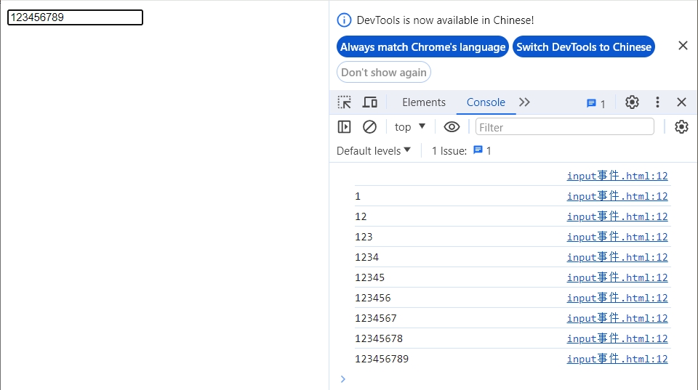Select the inspect element picker icon
698x390 pixels.
tap(345, 102)
